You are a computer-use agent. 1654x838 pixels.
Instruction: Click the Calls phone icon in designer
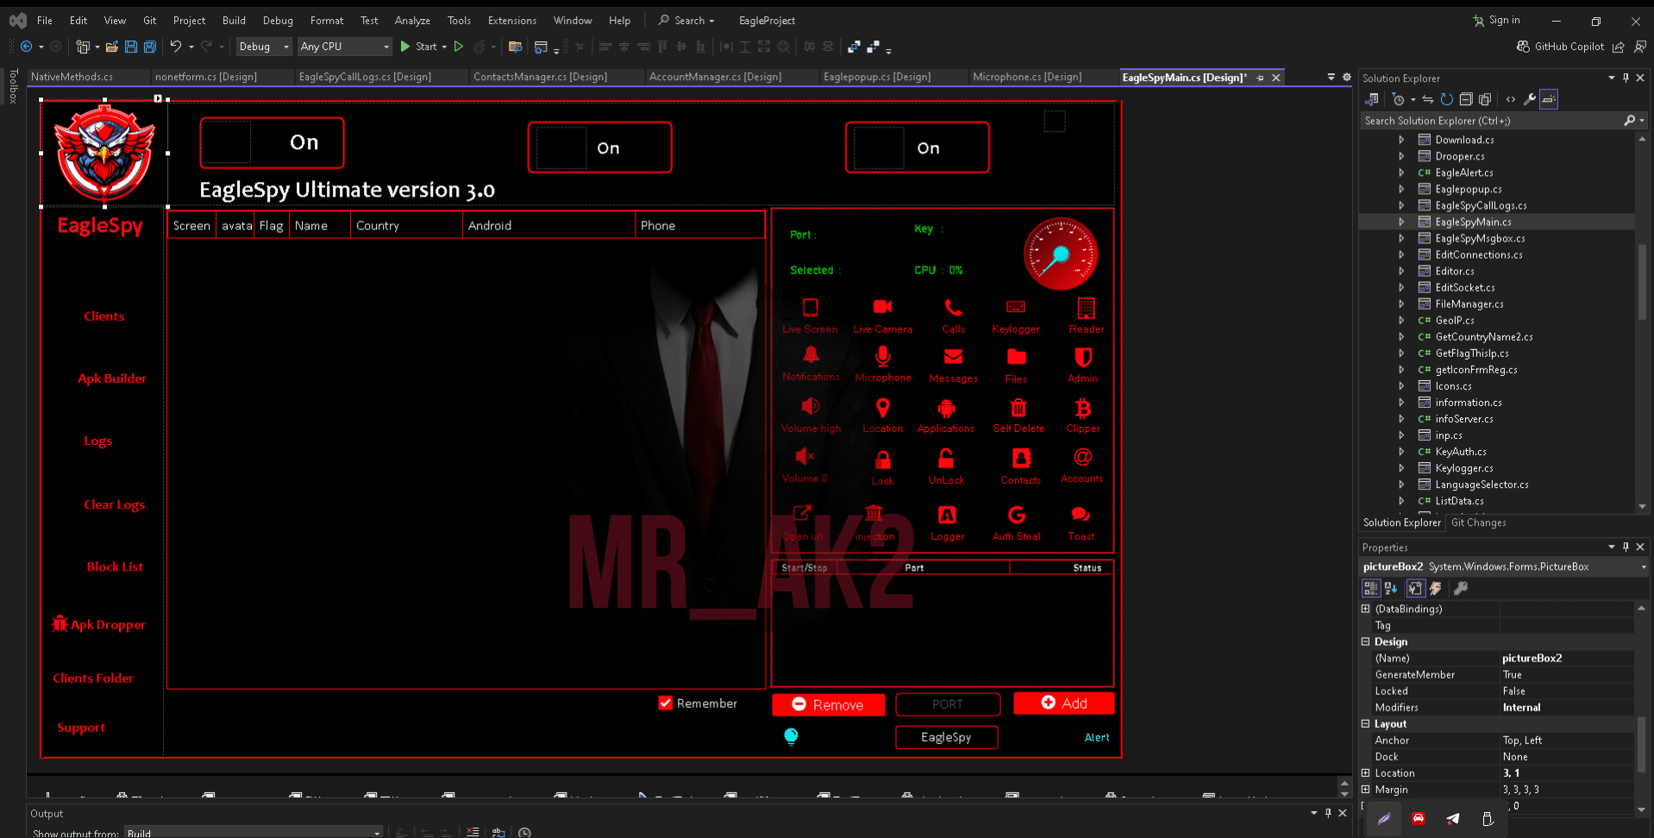click(953, 307)
